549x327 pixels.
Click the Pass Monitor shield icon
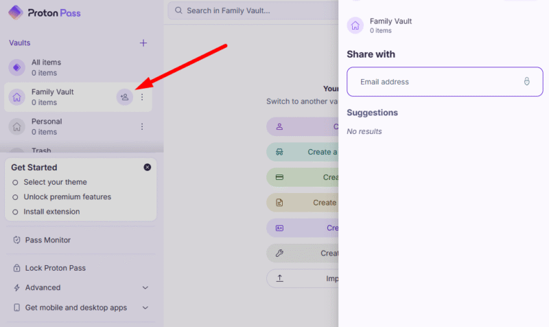click(16, 240)
